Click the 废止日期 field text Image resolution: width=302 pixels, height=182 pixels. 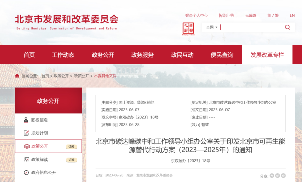coord(203,117)
